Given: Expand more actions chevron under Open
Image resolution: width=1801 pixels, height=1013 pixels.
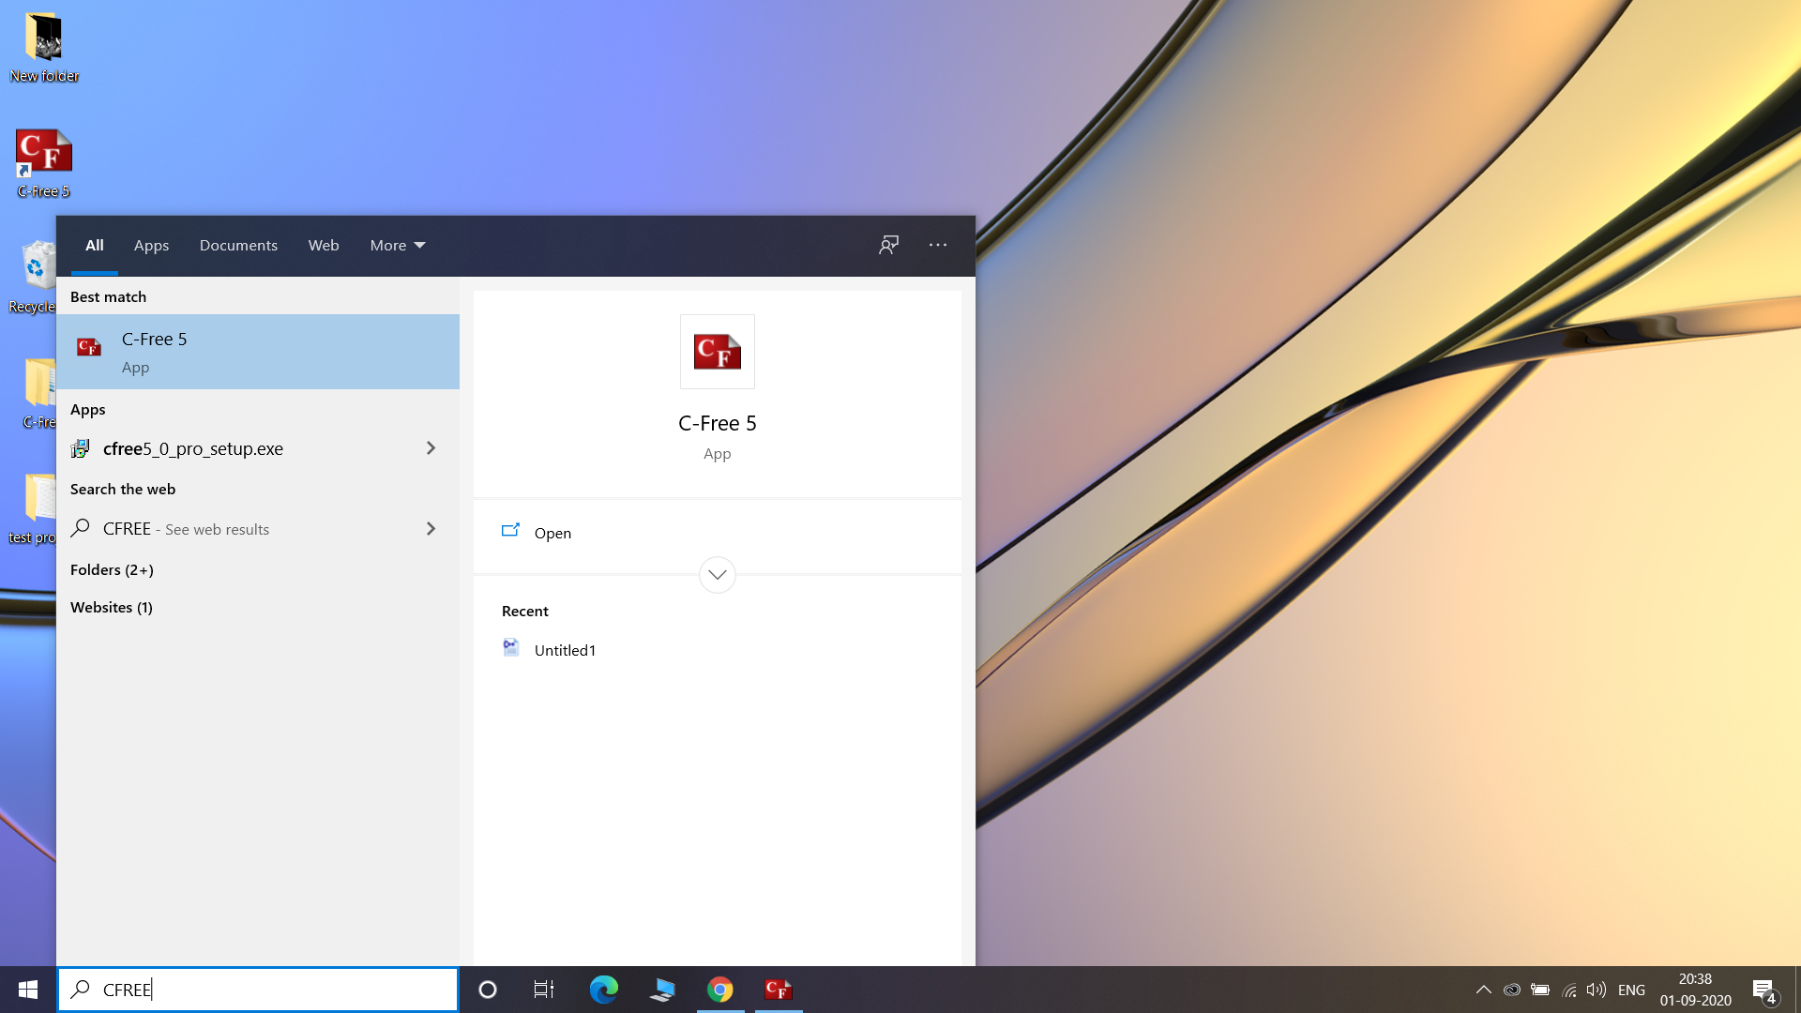Looking at the screenshot, I should pyautogui.click(x=718, y=574).
